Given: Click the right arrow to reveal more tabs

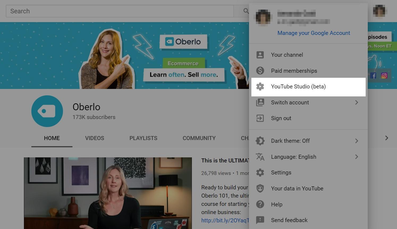Looking at the screenshot, I should [x=387, y=138].
